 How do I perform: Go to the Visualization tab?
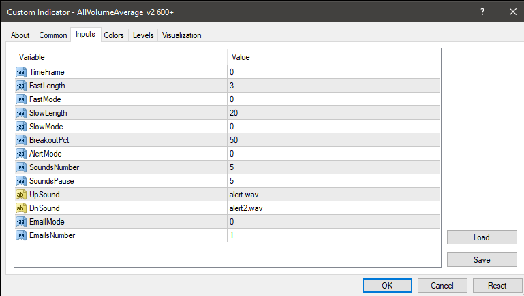tap(181, 35)
